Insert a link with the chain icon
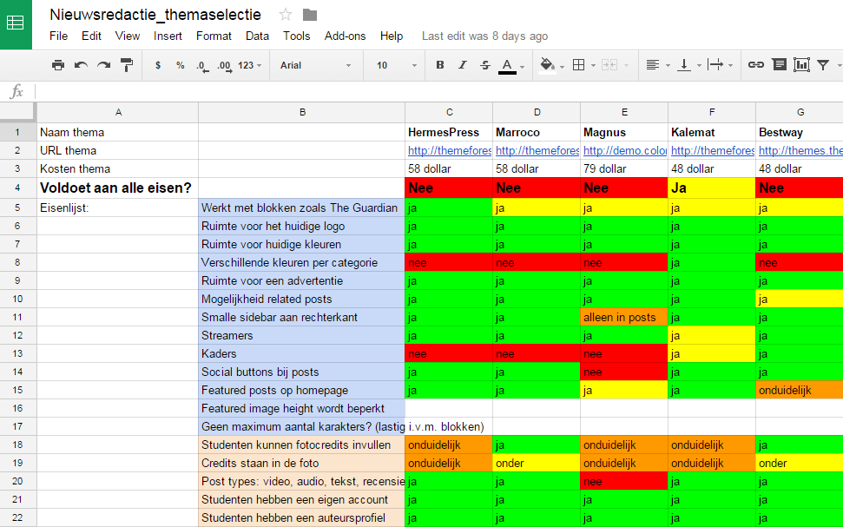 (x=756, y=65)
